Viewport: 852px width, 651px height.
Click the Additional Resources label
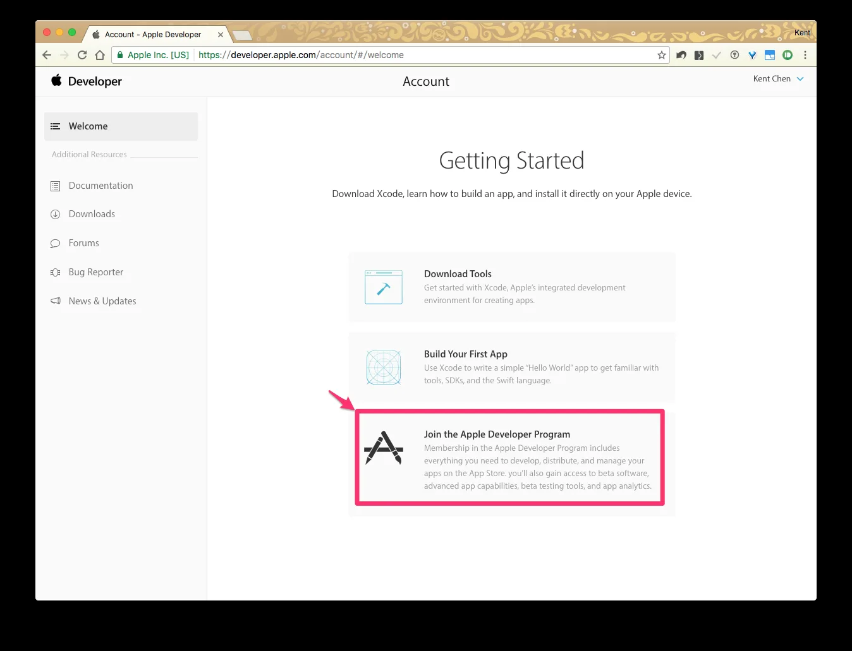pyautogui.click(x=89, y=155)
